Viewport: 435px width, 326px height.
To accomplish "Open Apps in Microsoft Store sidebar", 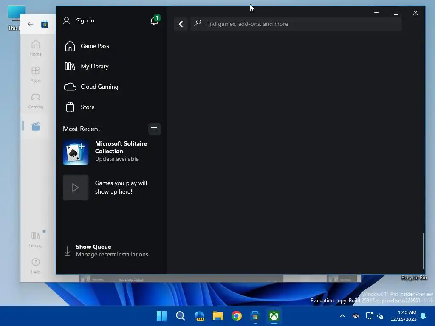I will pos(36,74).
